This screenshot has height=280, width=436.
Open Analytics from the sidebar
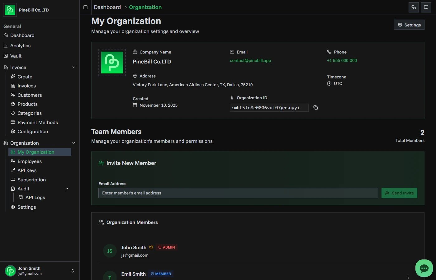(x=21, y=46)
